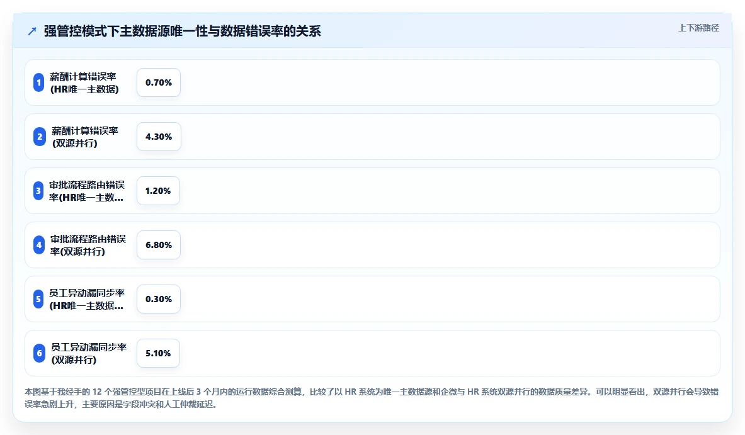Click the 5.10% value box
This screenshot has height=435, width=745.
(x=158, y=353)
